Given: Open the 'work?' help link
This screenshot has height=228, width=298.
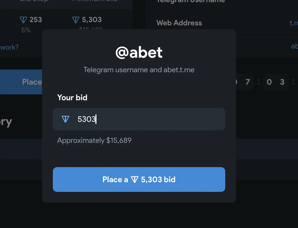Looking at the screenshot, I should click(9, 47).
